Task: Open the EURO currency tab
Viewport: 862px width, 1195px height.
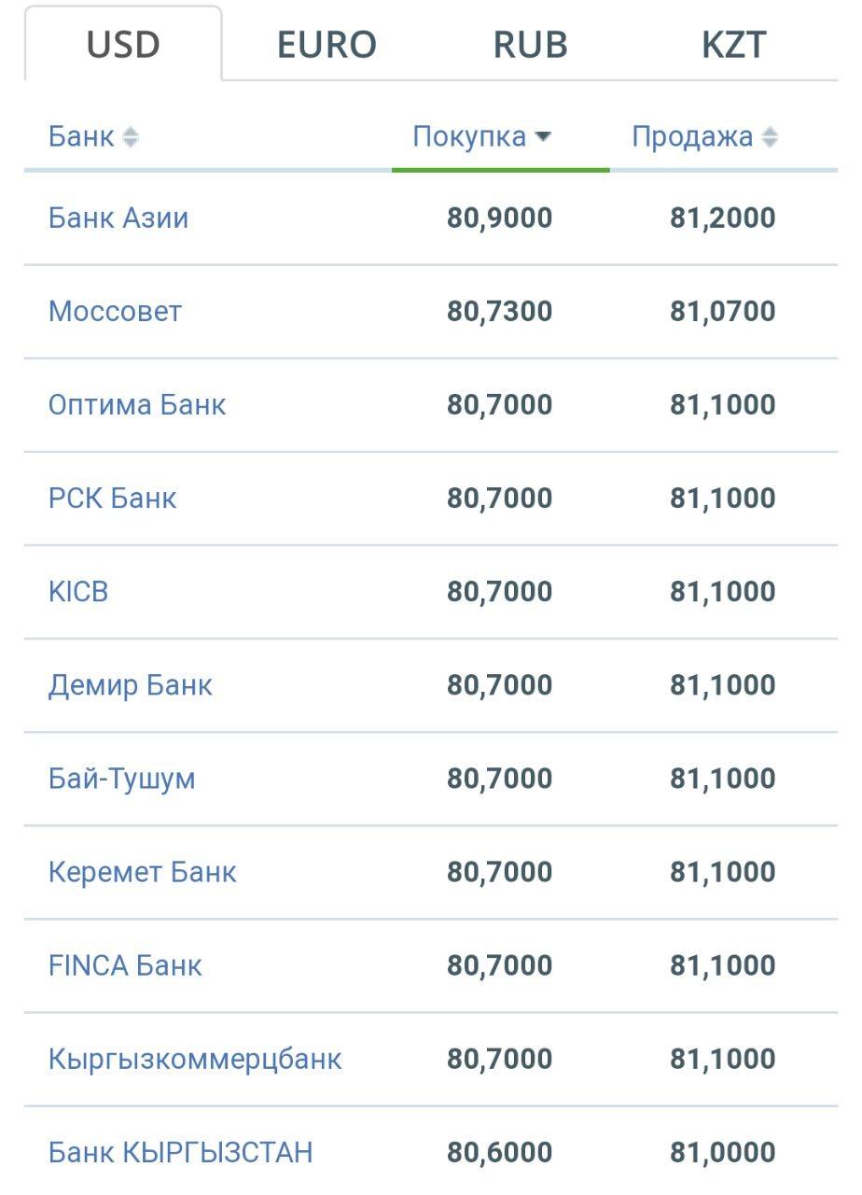Action: click(327, 44)
